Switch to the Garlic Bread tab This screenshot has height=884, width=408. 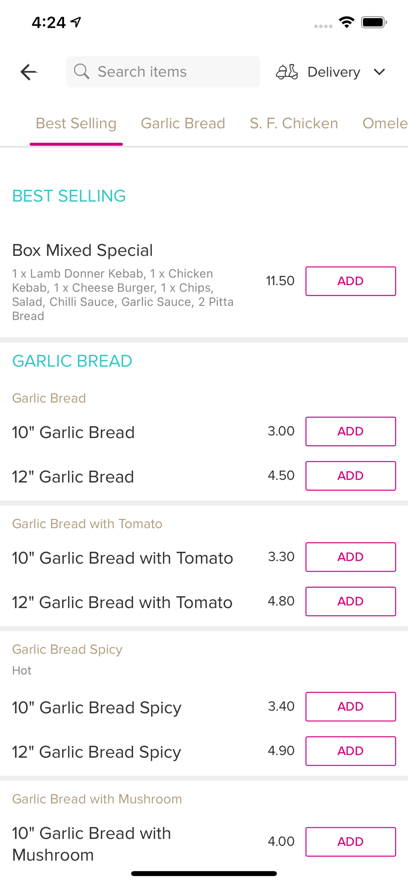pyautogui.click(x=183, y=123)
